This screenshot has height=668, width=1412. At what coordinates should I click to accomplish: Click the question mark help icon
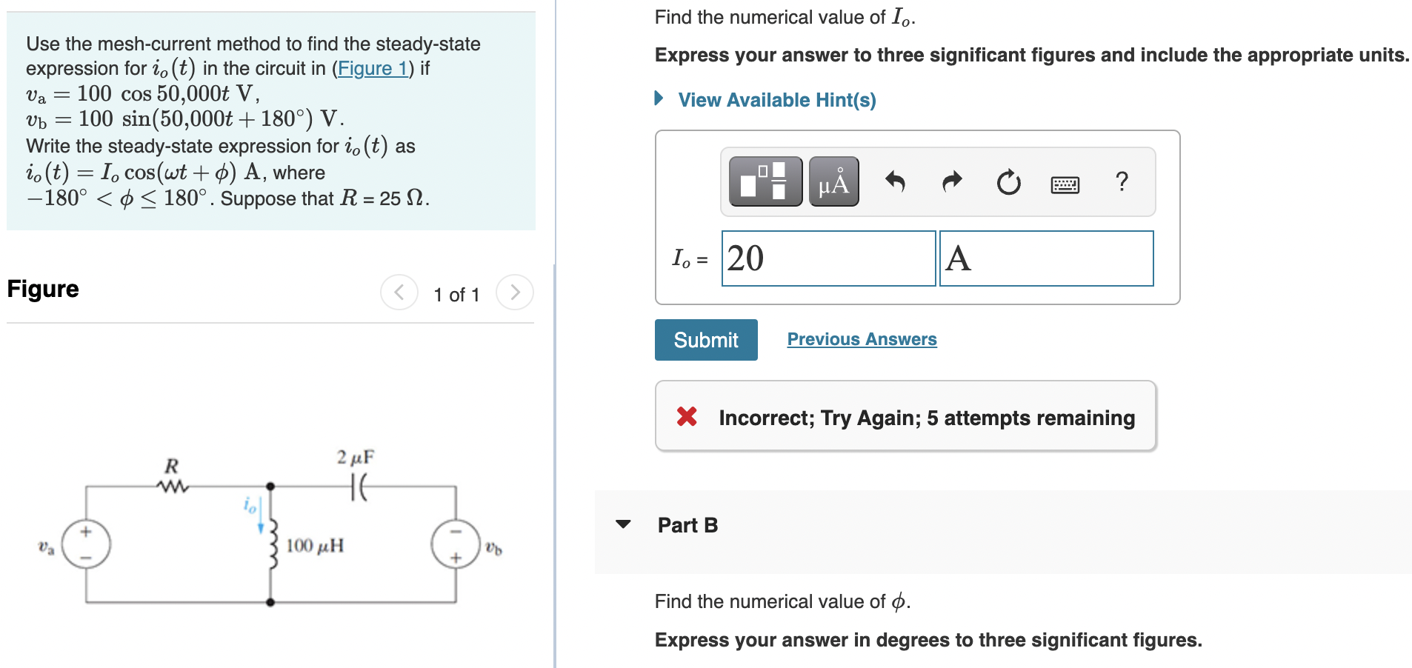tap(1122, 181)
